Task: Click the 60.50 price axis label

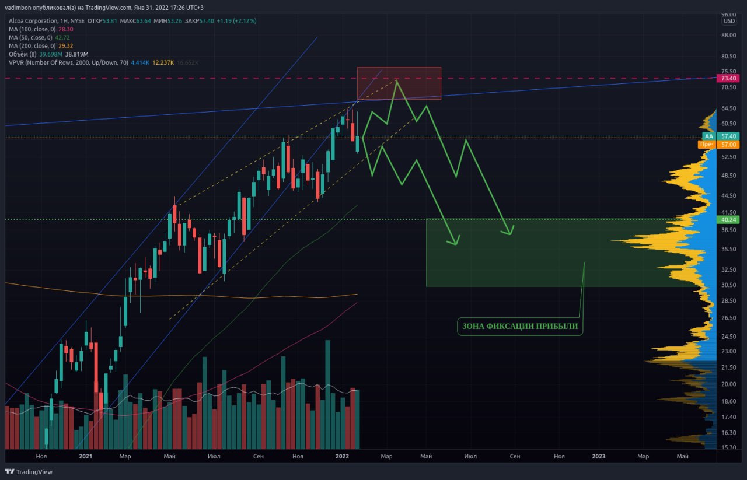Action: [x=729, y=124]
